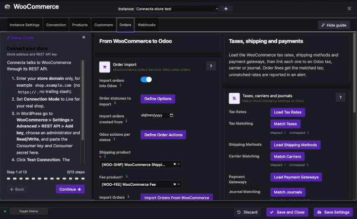The image size is (357, 219).
Task: Open Taxes, carriers and journals help
Action: 340,97
